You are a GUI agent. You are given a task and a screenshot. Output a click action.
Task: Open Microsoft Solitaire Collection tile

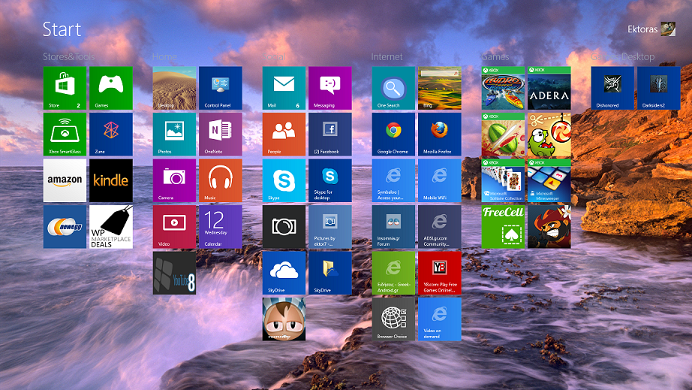(x=503, y=180)
